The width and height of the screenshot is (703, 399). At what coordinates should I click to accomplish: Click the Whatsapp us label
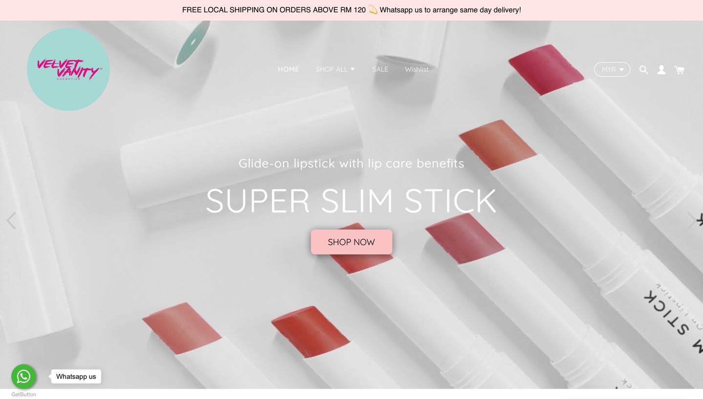pos(76,377)
